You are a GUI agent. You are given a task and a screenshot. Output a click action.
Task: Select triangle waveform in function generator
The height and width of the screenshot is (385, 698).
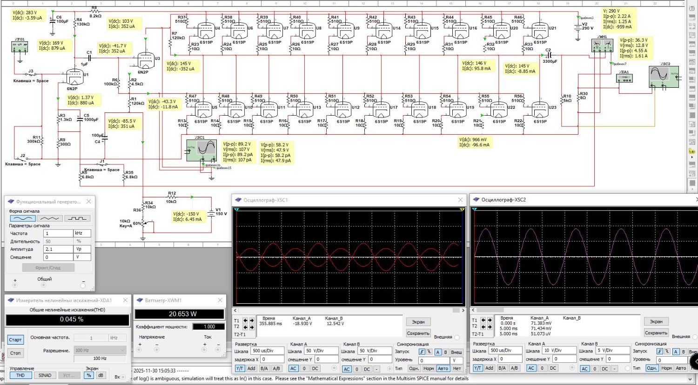(x=50, y=218)
